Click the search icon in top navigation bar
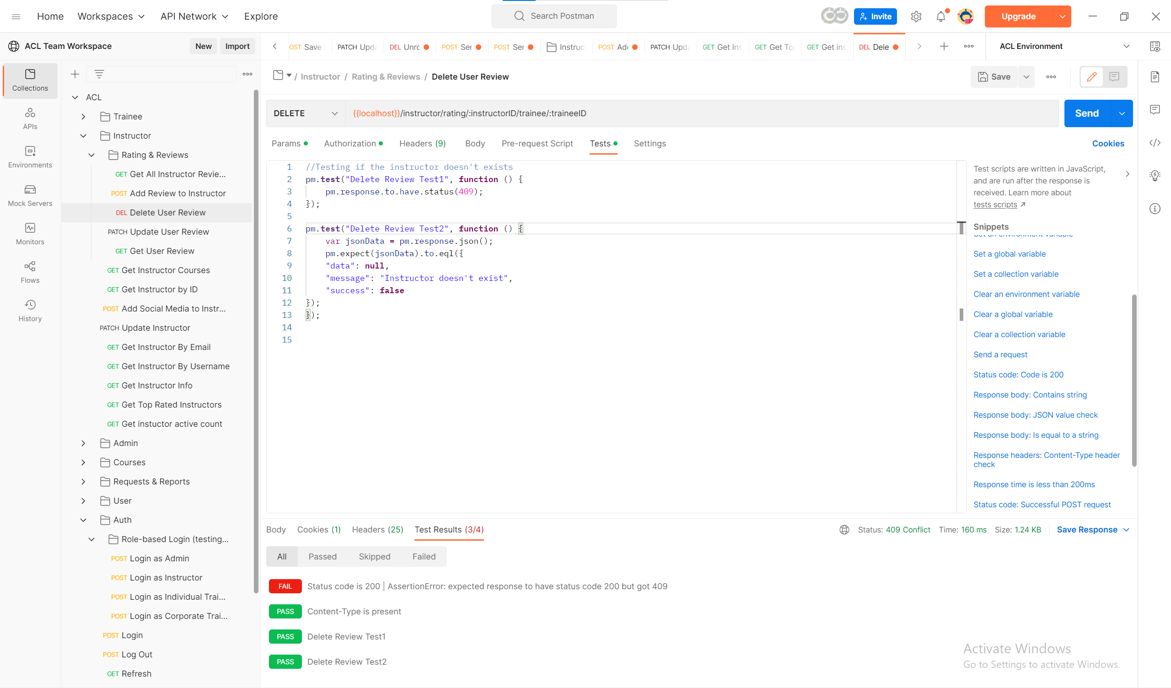 [517, 15]
